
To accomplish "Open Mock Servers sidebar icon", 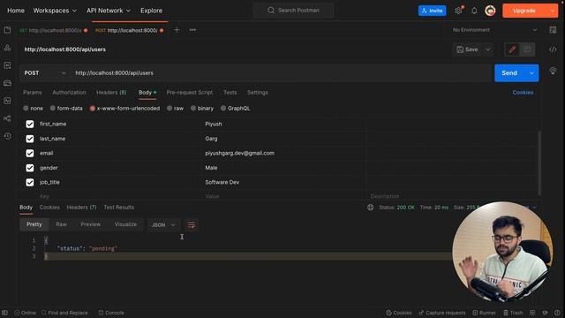I will click(x=7, y=83).
